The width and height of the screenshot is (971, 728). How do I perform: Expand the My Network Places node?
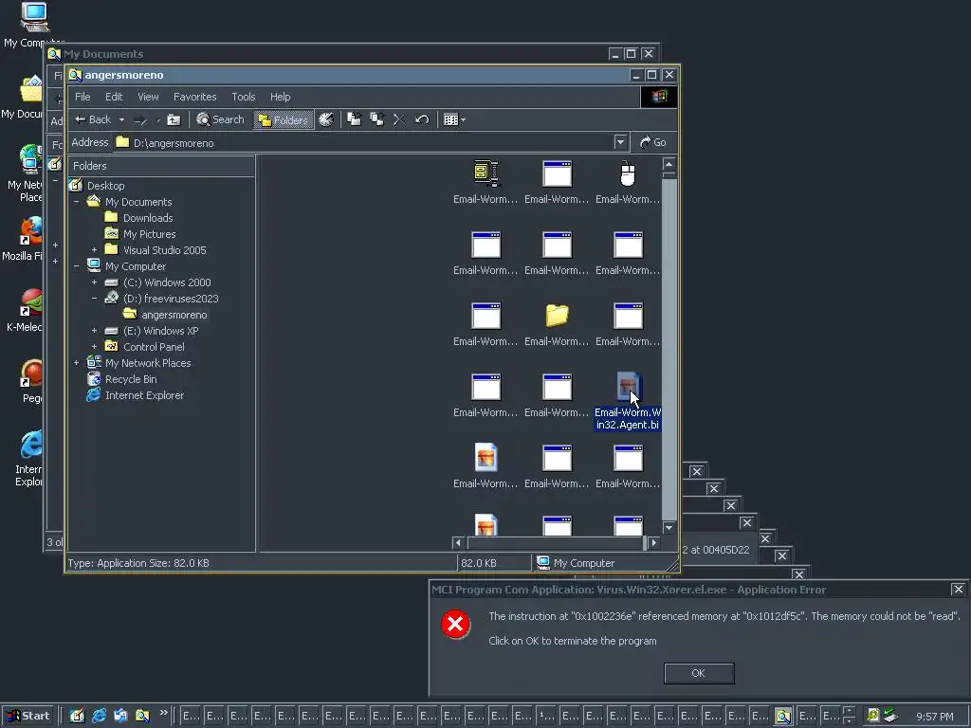tap(76, 363)
